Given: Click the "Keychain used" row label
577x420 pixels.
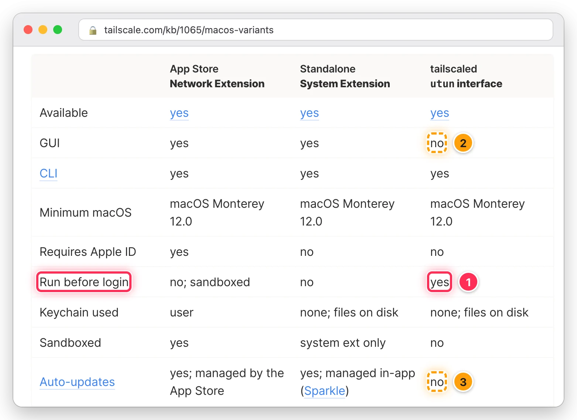Looking at the screenshot, I should click(79, 312).
